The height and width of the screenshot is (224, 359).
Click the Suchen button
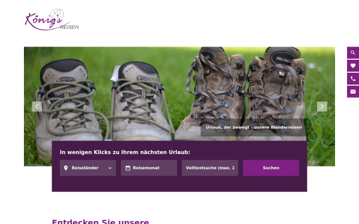271,168
